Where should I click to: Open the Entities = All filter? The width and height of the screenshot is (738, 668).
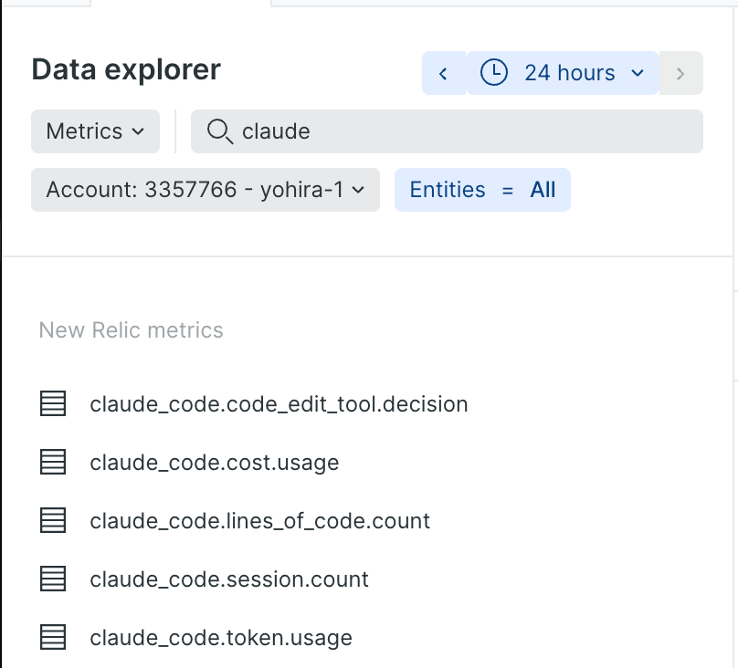click(x=482, y=190)
